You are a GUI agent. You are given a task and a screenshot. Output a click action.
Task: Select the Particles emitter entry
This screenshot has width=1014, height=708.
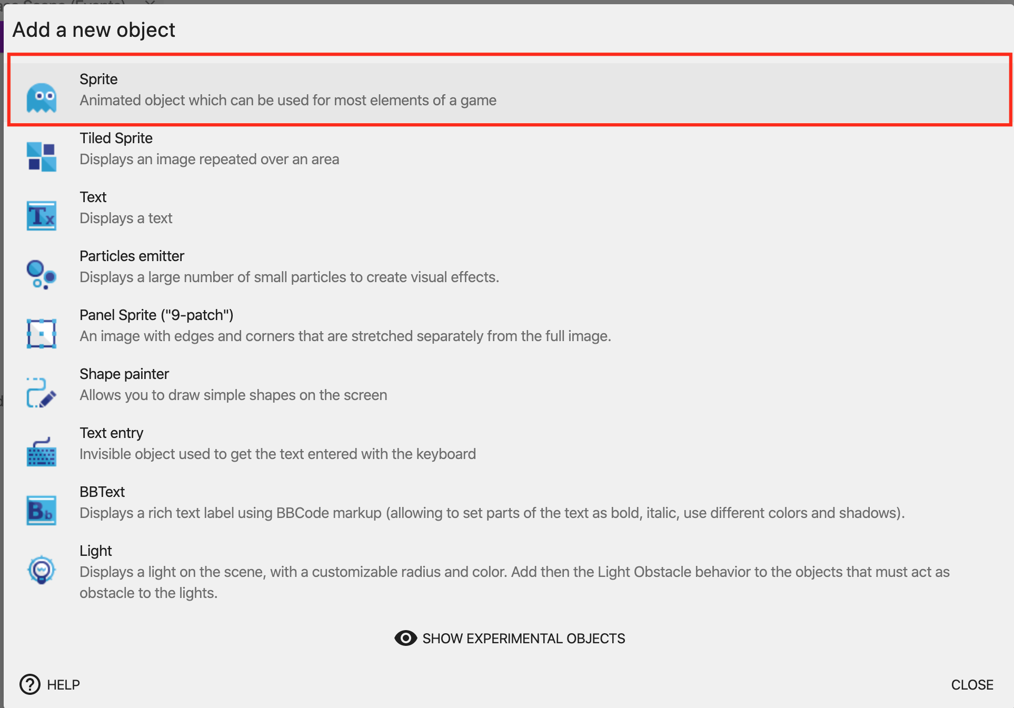point(132,256)
